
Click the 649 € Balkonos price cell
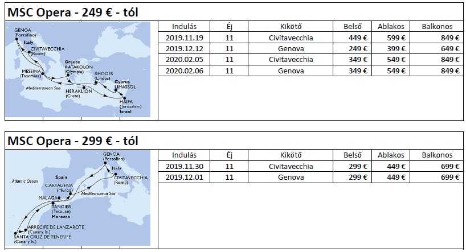pos(450,49)
